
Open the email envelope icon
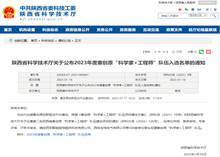pos(193,10)
